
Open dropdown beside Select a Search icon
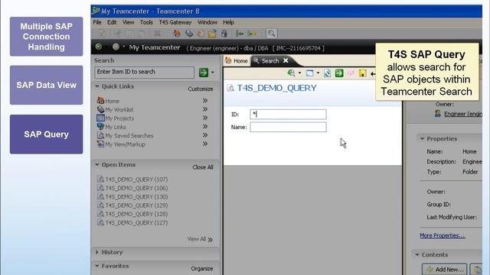pyautogui.click(x=299, y=73)
